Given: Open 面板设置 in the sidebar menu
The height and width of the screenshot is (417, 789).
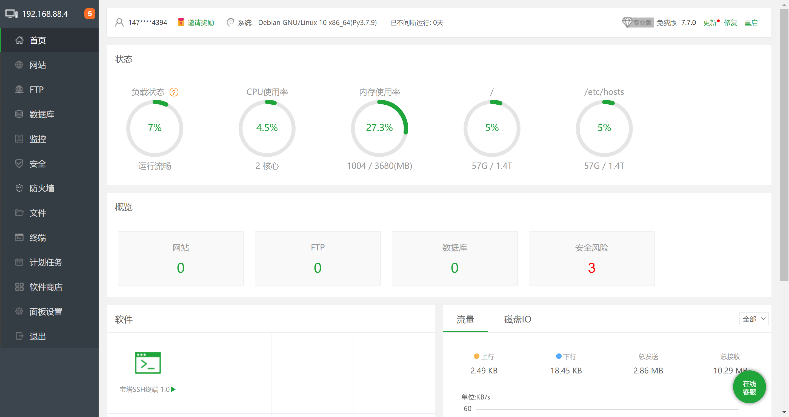Looking at the screenshot, I should point(49,311).
